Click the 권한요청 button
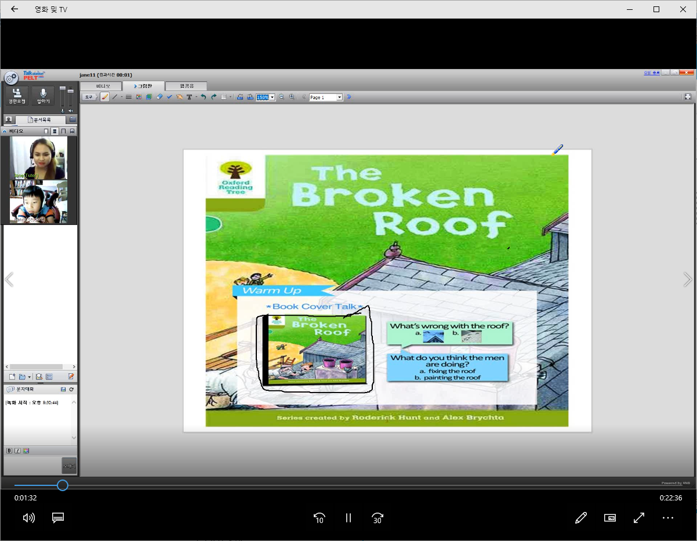Viewport: 697px width, 541px height. [17, 96]
